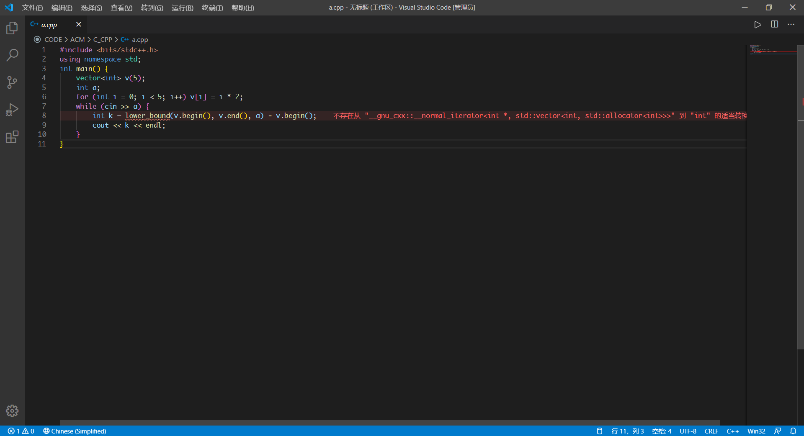Restore down the VS Code window
The image size is (804, 436).
pos(768,8)
